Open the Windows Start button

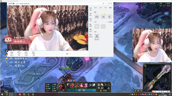pyautogui.click(x=2, y=94)
